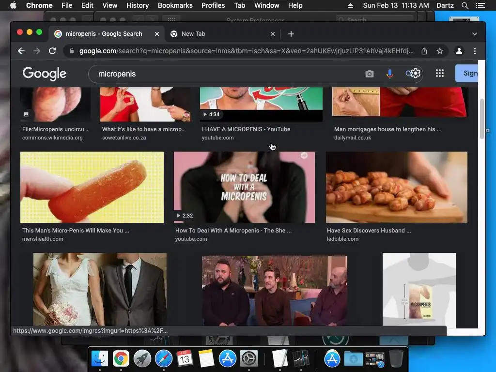Close the New Tab tab
The image size is (496, 372).
tap(273, 34)
